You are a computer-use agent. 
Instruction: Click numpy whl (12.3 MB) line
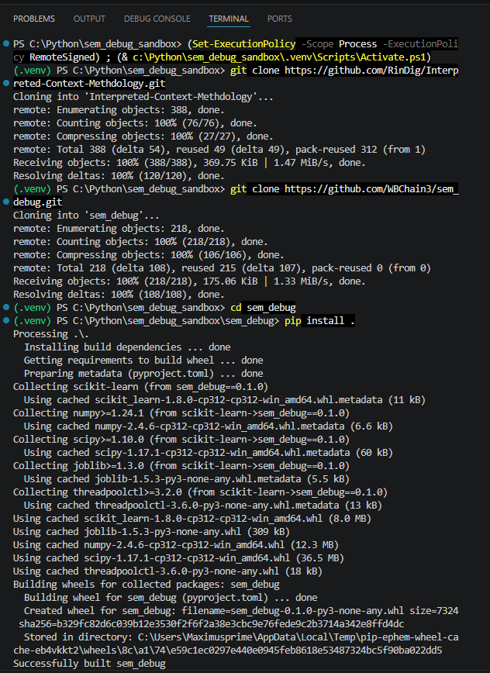click(x=176, y=545)
